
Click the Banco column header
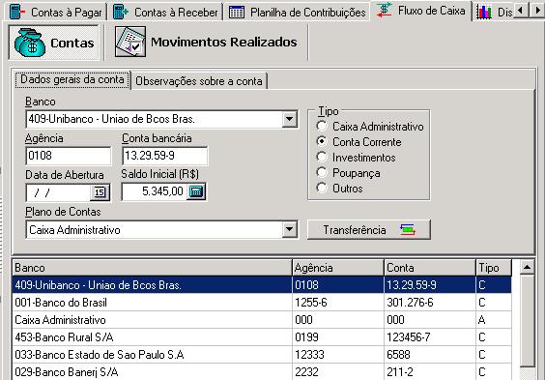point(152,268)
